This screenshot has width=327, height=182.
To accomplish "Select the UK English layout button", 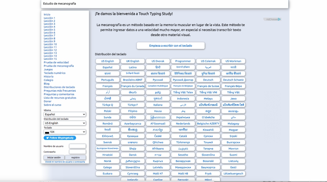I will [133, 61].
